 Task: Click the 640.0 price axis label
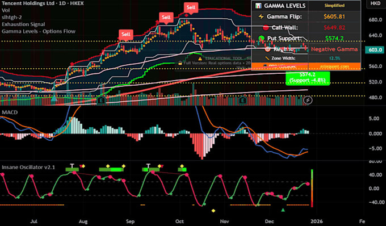375,35
